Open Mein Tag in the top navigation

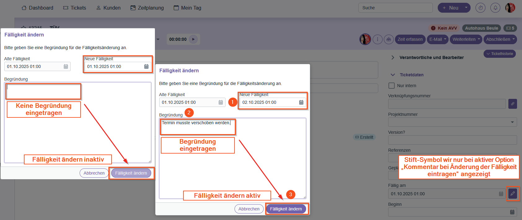tap(187, 8)
